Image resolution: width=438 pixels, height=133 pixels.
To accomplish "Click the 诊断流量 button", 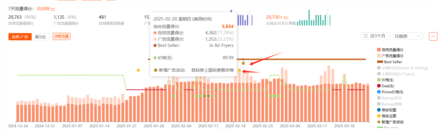I will click(62, 36).
